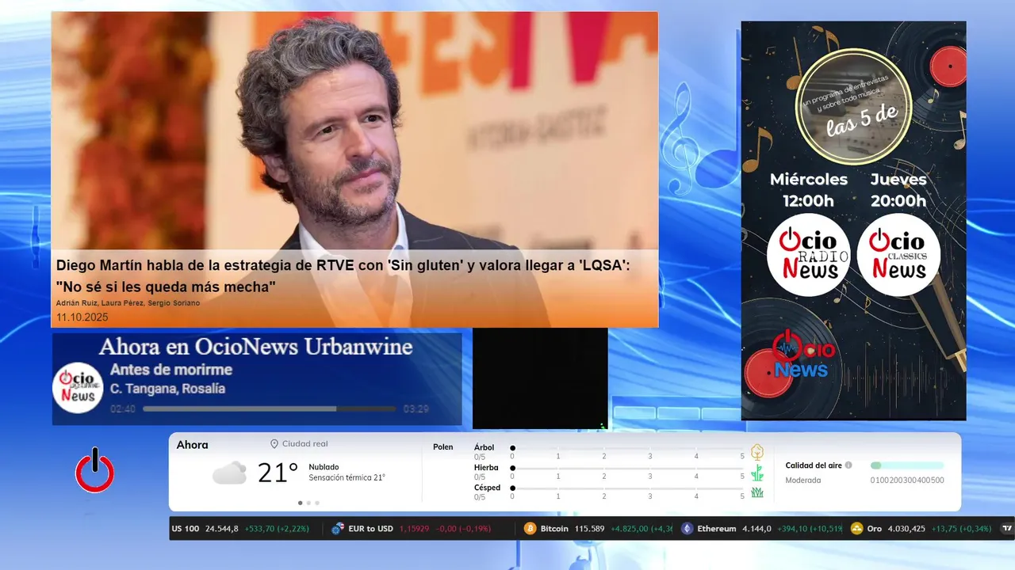Viewport: 1015px width, 570px height.
Task: Click the cloudy weather icon
Action: (x=229, y=473)
